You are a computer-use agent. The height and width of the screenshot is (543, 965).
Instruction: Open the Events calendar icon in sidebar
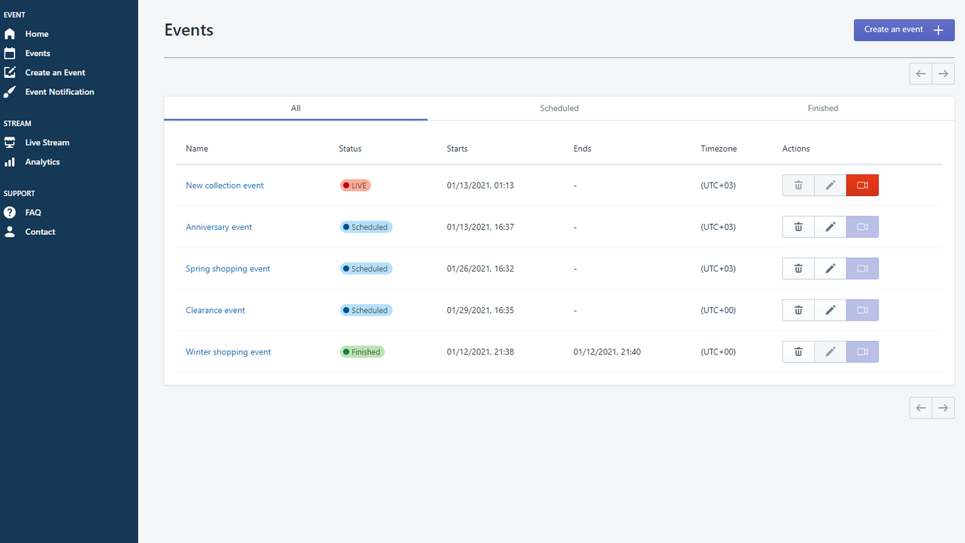11,53
